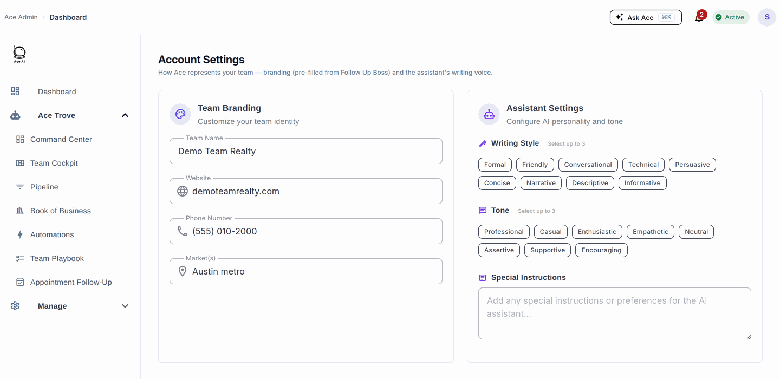Click the Assistant Settings robot icon
This screenshot has height=379, width=780.
(x=489, y=114)
